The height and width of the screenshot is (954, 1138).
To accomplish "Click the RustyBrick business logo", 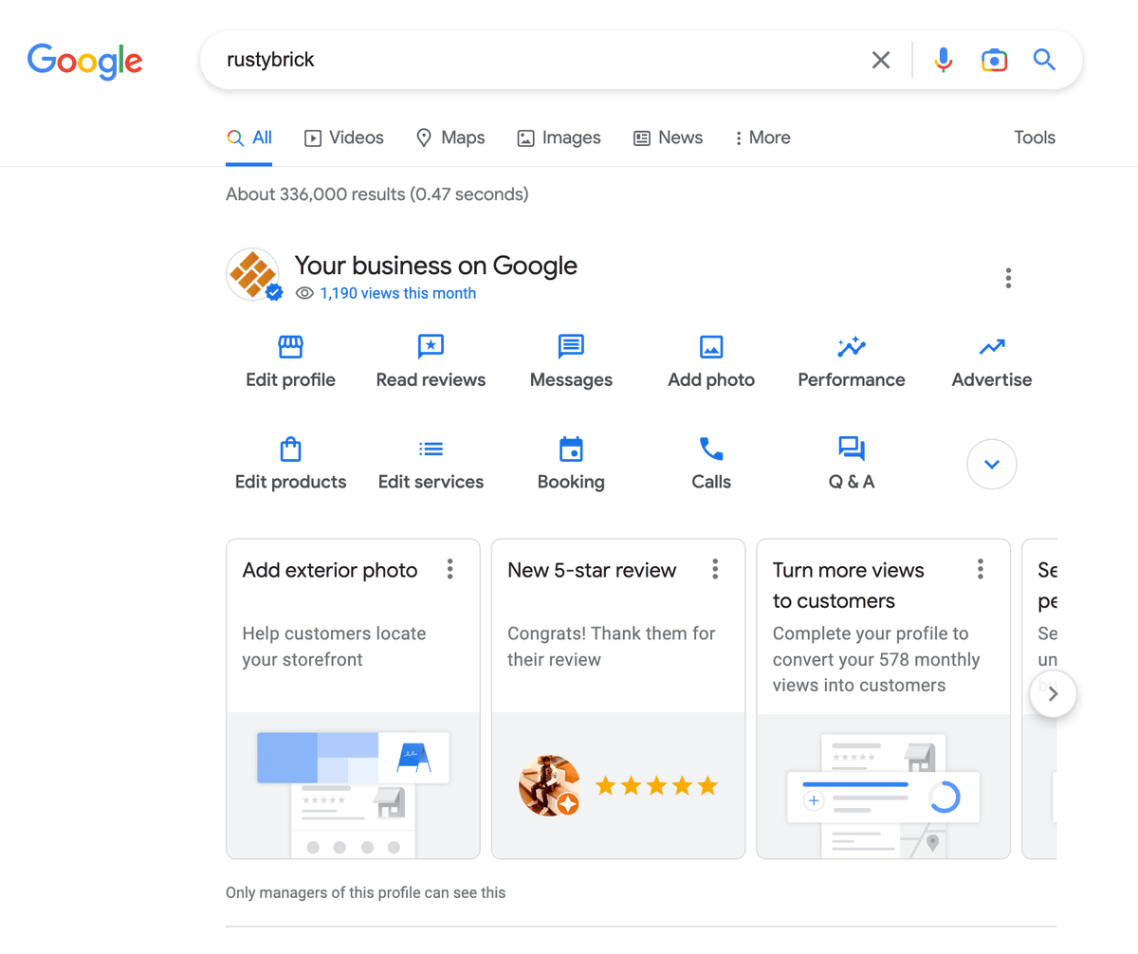I will [x=254, y=276].
